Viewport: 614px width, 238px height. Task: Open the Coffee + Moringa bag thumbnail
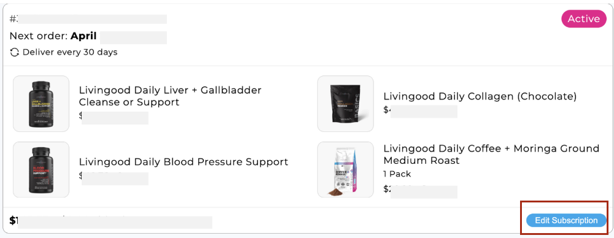[x=345, y=169]
